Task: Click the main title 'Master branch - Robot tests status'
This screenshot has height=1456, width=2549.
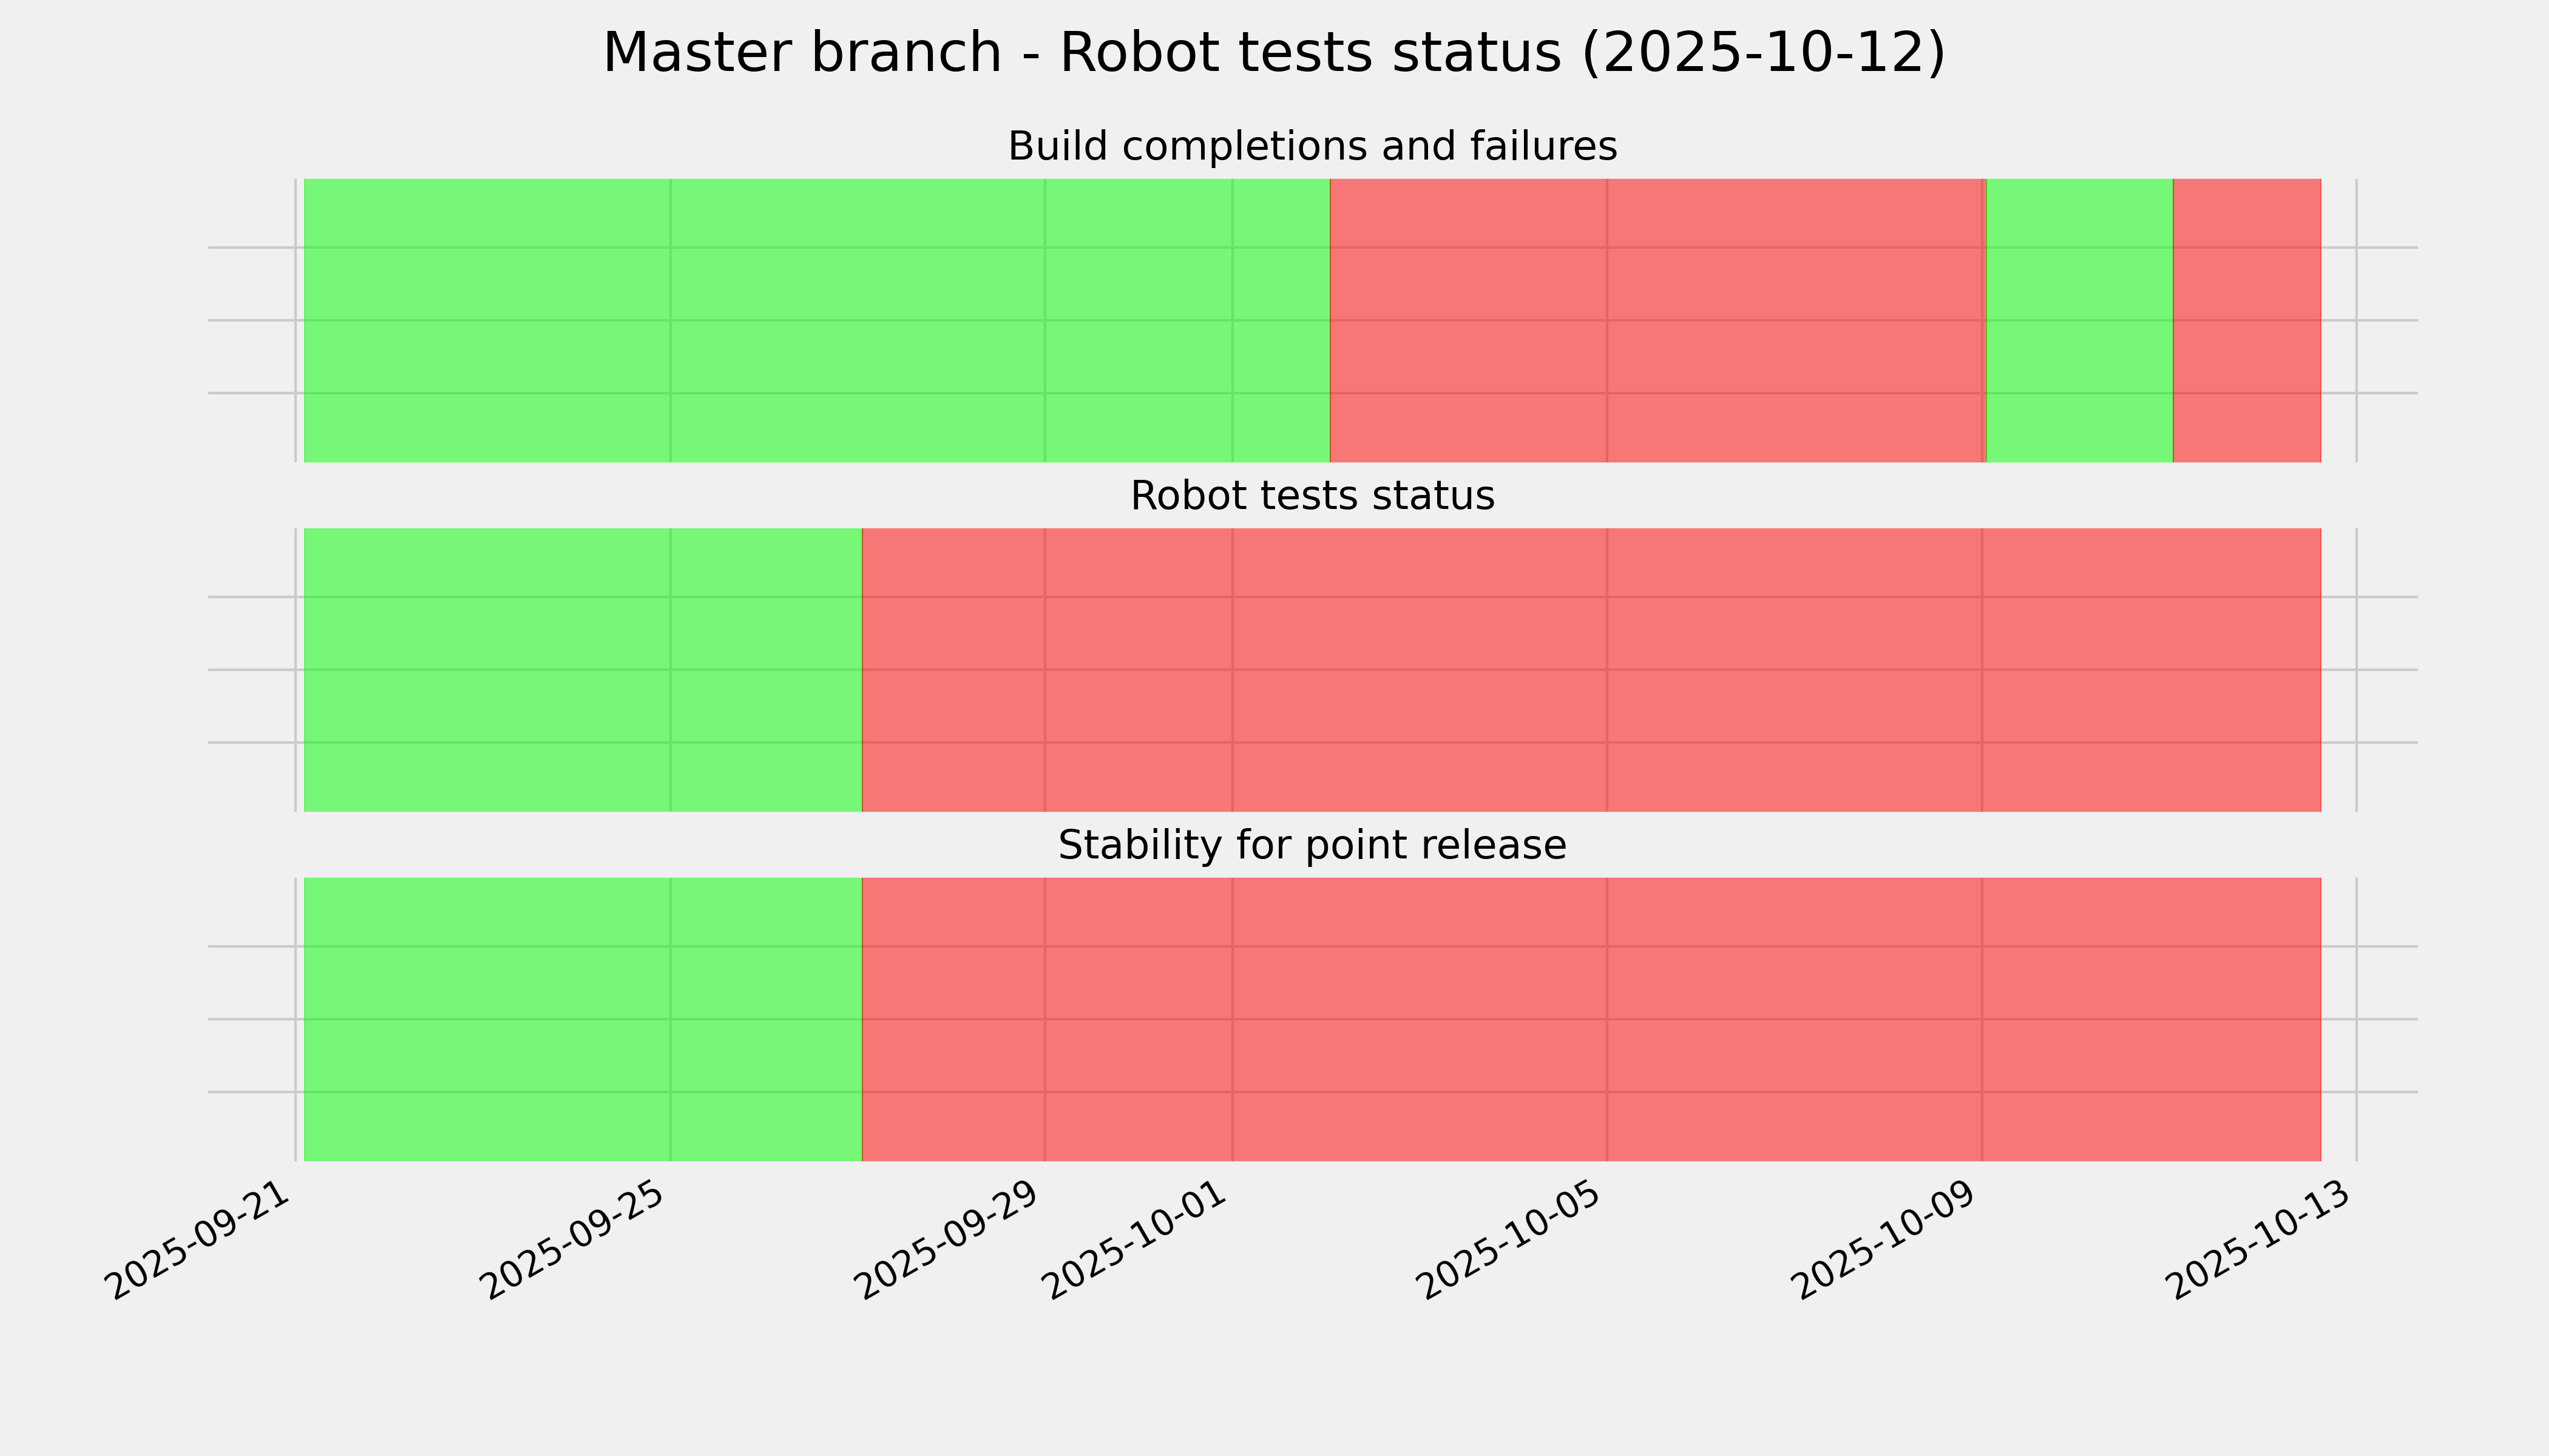Action: 1273,53
